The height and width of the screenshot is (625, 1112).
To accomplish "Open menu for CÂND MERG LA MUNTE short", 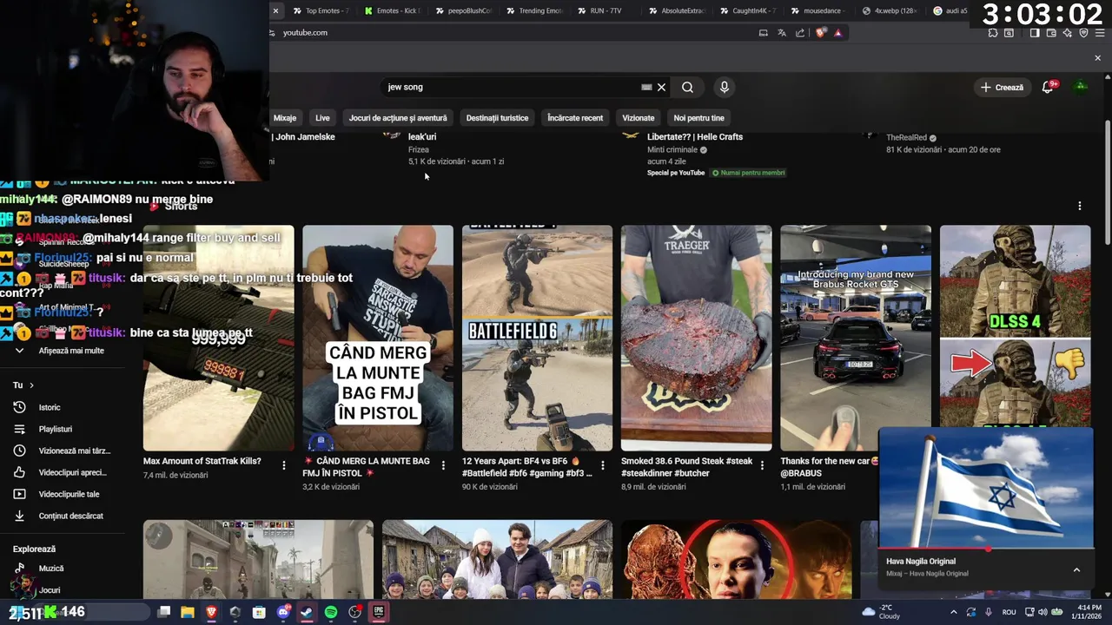I will [443, 466].
